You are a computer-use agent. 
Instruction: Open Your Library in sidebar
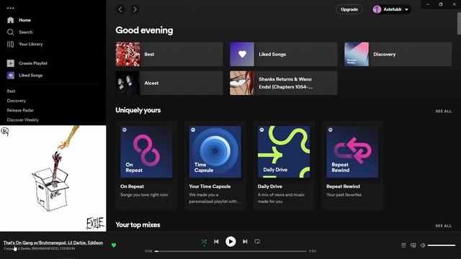tap(24, 44)
